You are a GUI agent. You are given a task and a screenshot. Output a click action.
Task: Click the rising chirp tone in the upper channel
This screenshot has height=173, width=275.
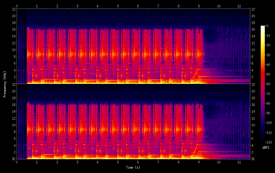pos(195,74)
